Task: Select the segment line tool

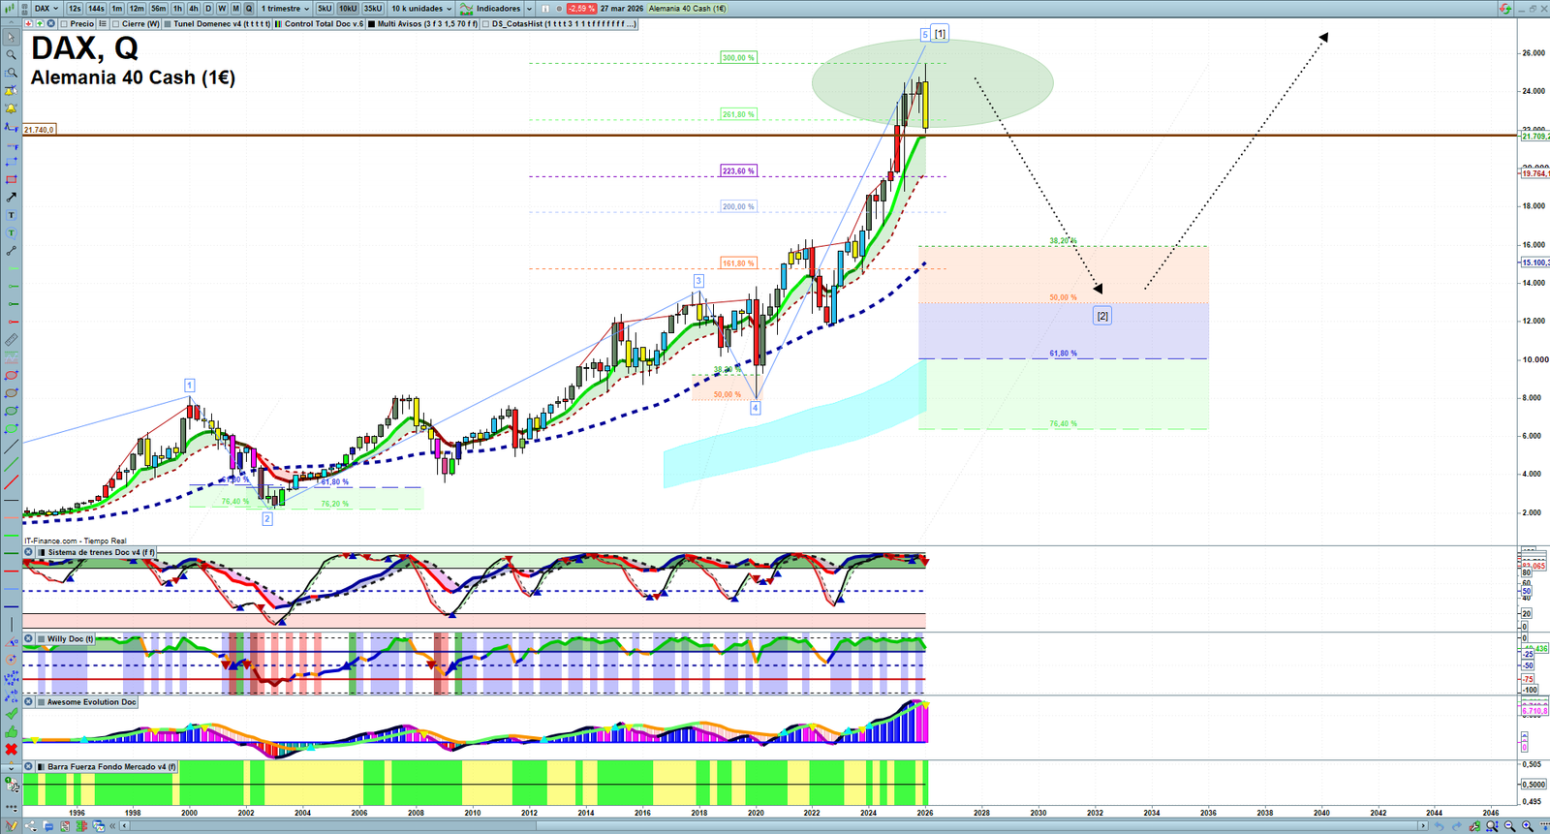Action: pyautogui.click(x=11, y=251)
